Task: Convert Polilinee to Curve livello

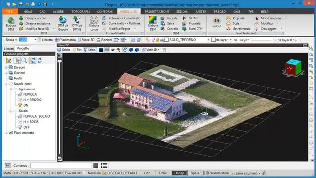Action: pyautogui.click(x=121, y=18)
